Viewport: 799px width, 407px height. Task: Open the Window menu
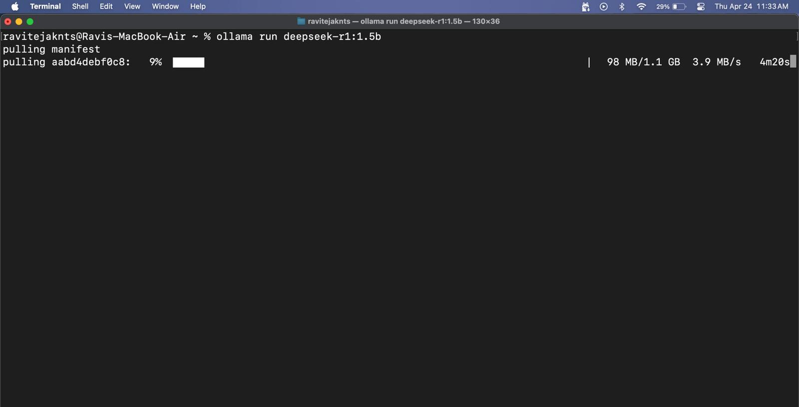point(165,6)
